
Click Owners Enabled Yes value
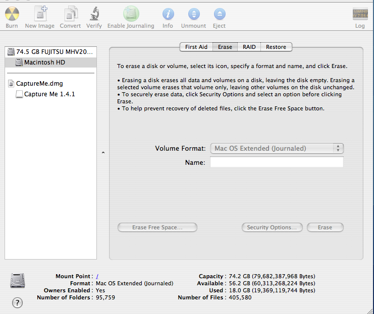(x=100, y=290)
